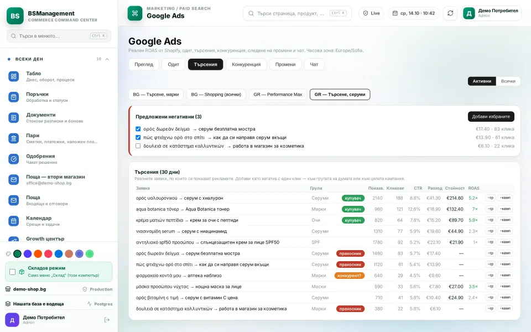Click the green Д avatar in top bar
The height and width of the screenshot is (332, 531).
pos(469,13)
